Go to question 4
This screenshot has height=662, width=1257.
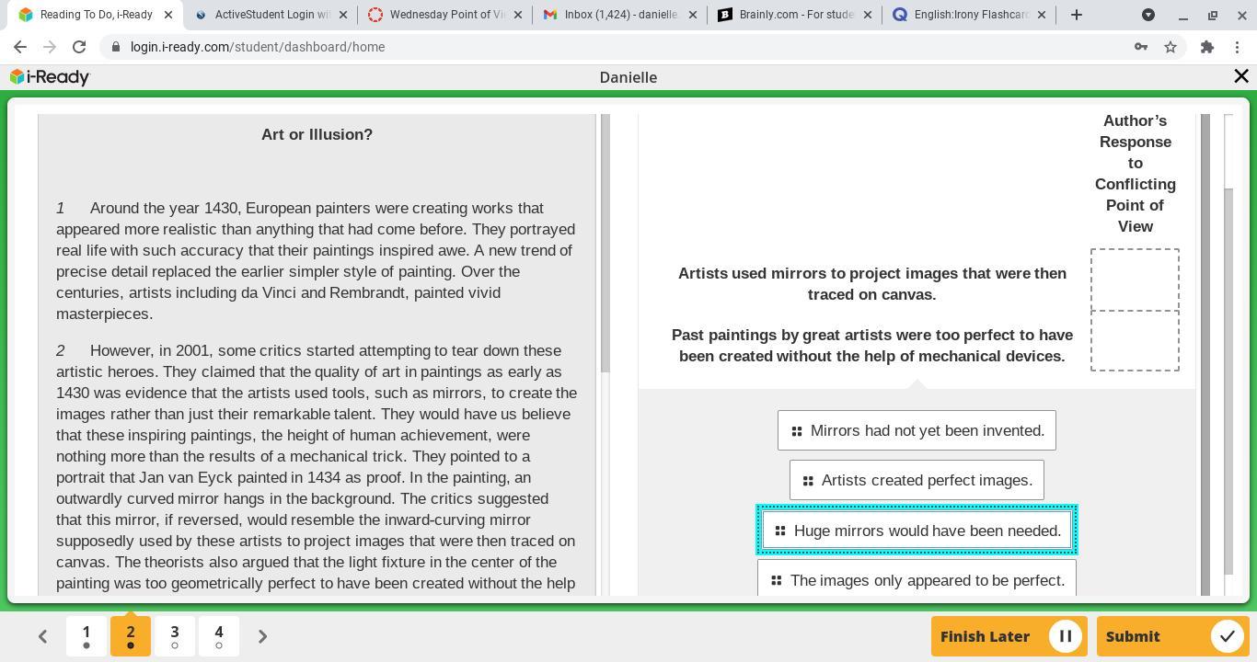click(x=219, y=635)
